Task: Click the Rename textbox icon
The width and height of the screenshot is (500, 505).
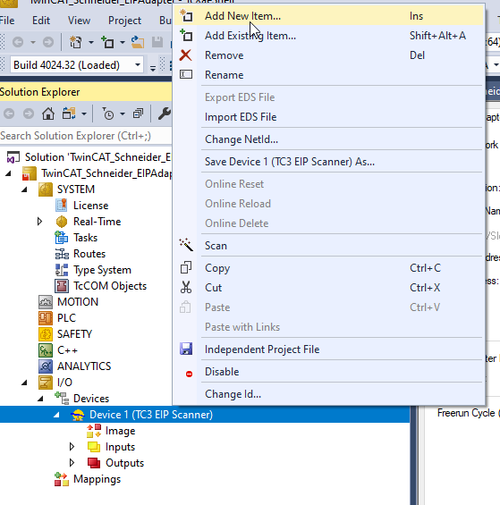Action: coord(186,74)
